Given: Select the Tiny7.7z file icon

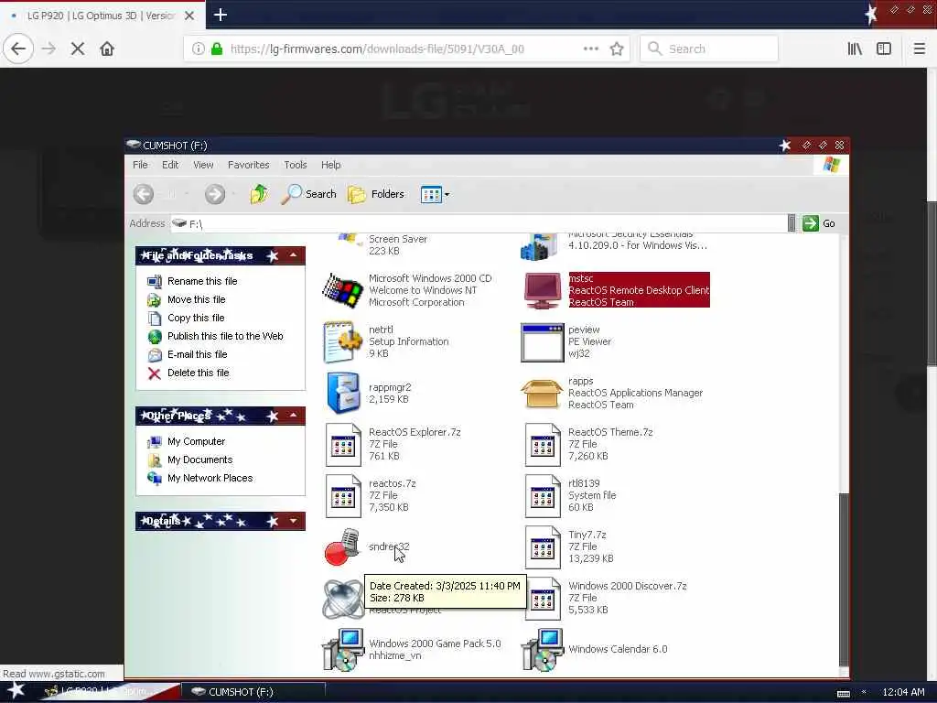Looking at the screenshot, I should (x=543, y=547).
